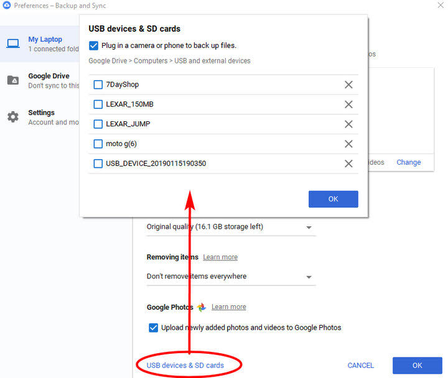Remove the LEXAR_150MB device with X
The height and width of the screenshot is (378, 448).
tap(348, 104)
